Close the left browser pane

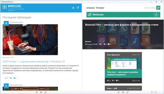(x=37, y=92)
